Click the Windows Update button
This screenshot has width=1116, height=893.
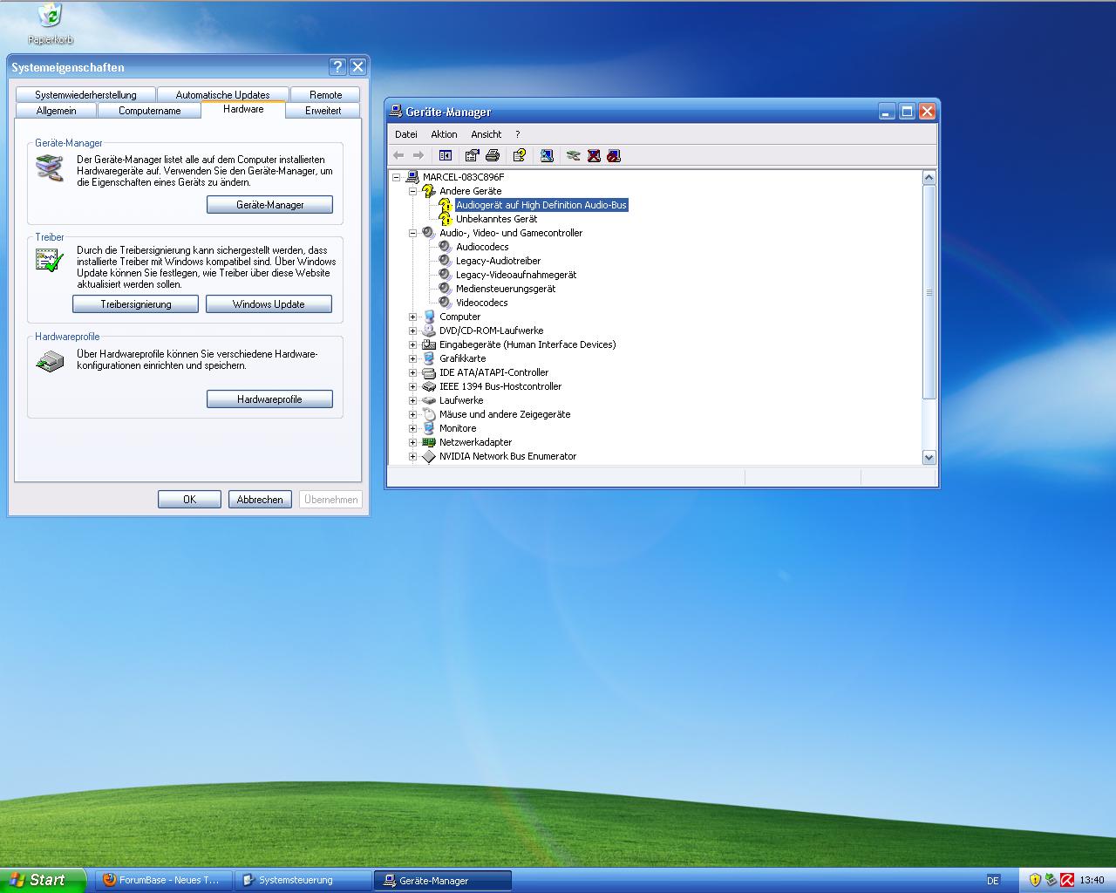269,304
